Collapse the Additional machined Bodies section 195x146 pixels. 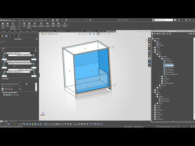pos(36,92)
